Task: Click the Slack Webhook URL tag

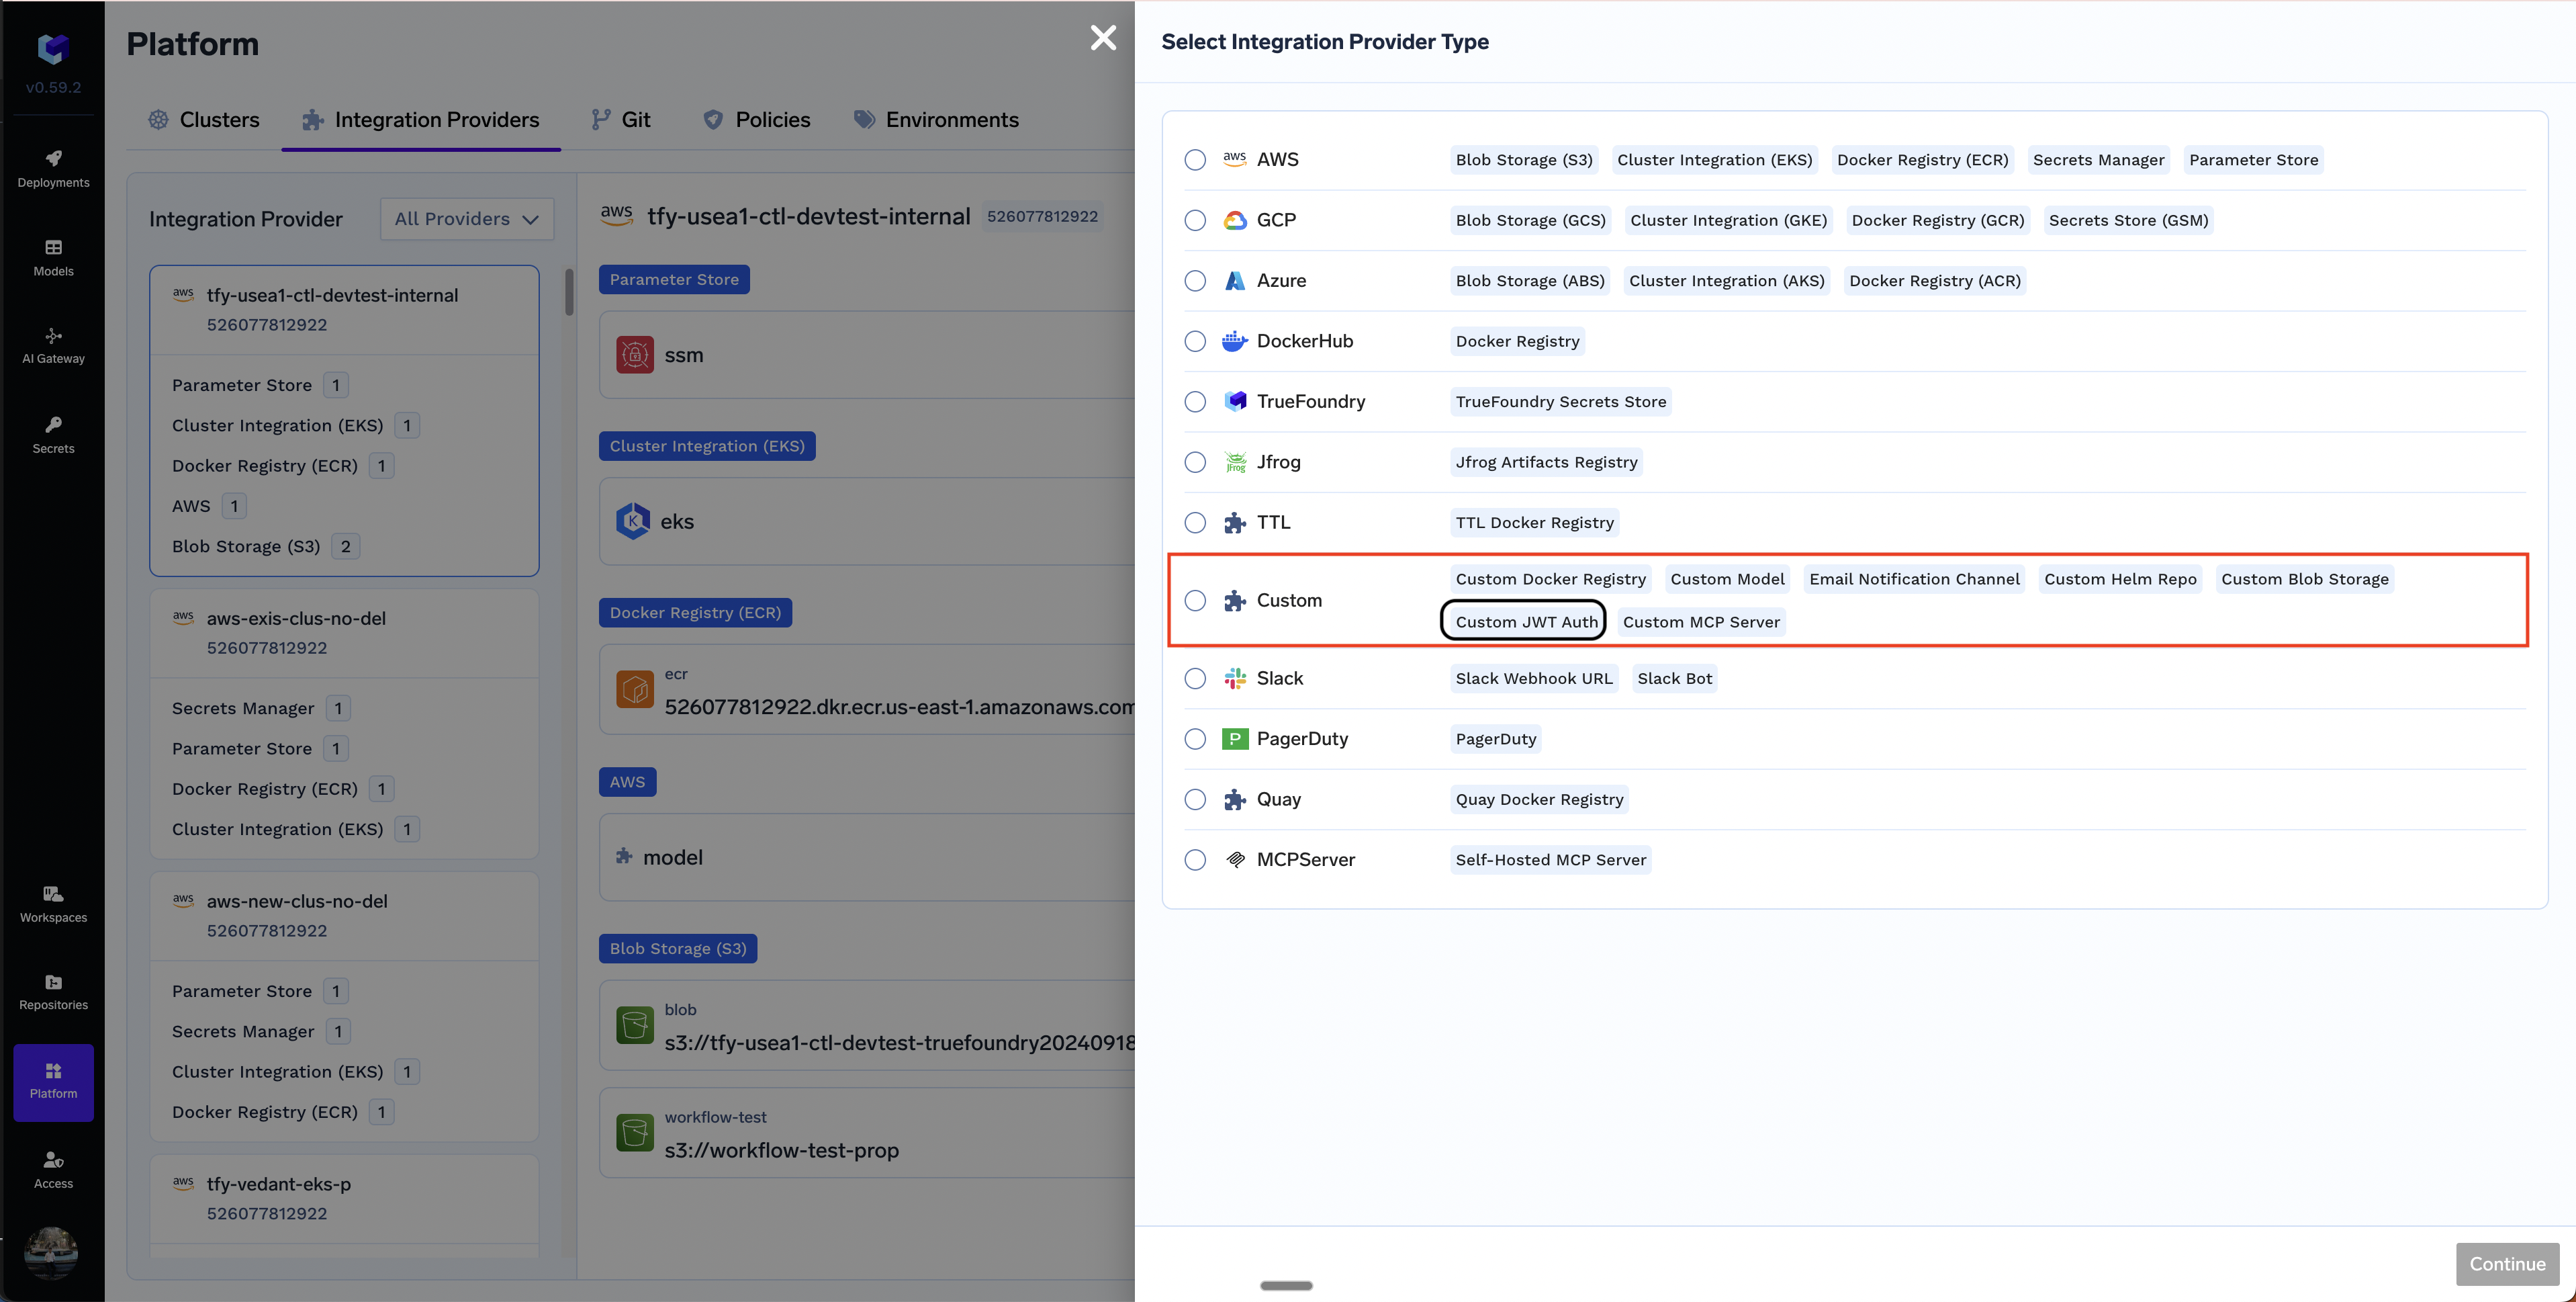Action: 1534,679
